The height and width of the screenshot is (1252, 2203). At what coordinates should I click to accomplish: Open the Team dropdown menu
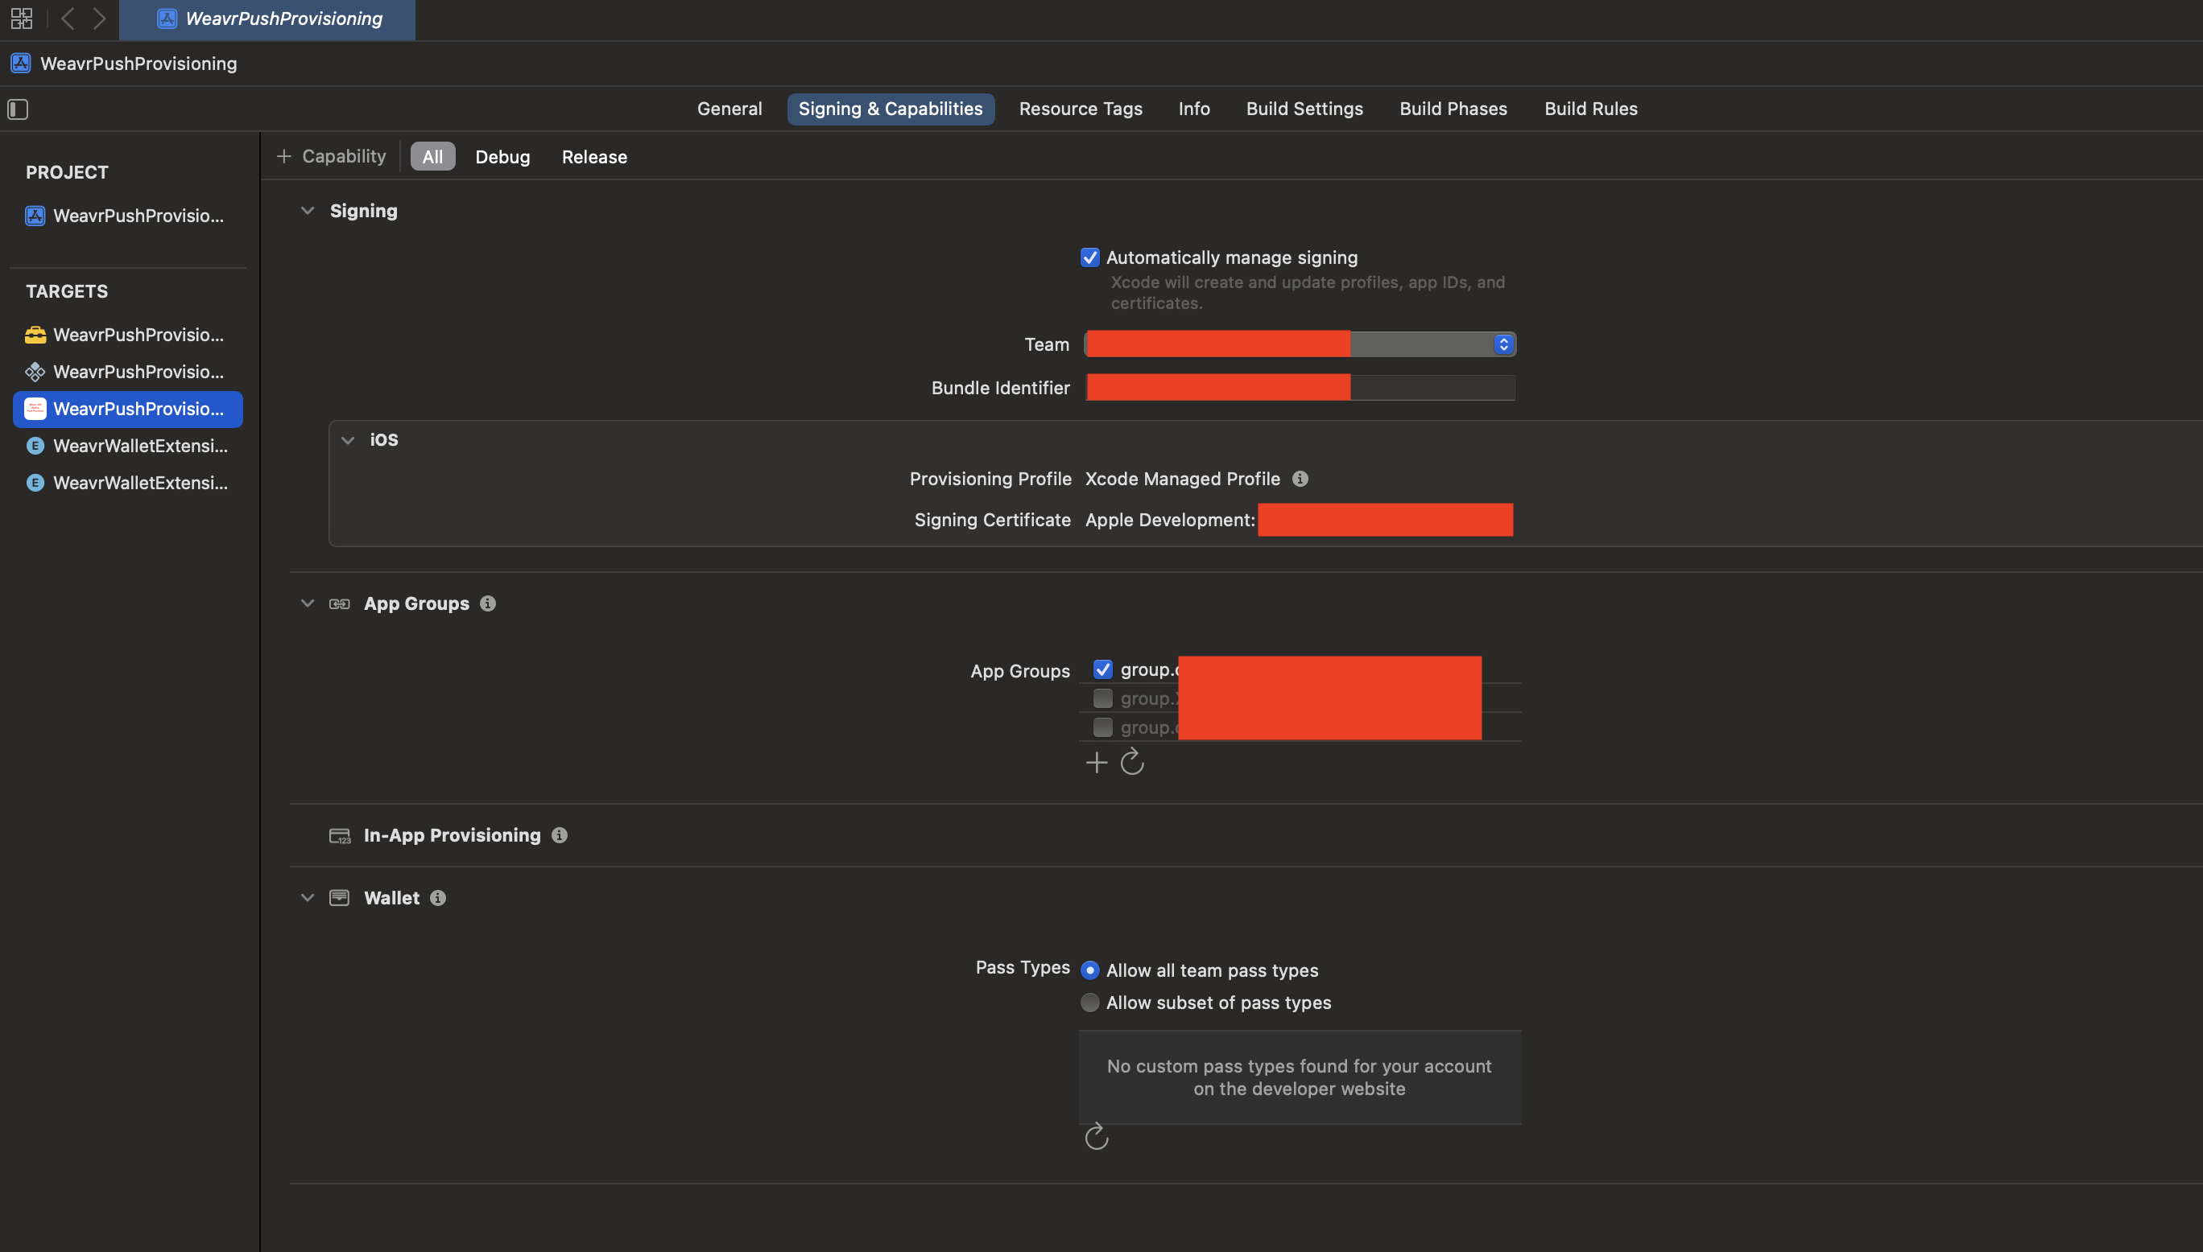pyautogui.click(x=1299, y=344)
